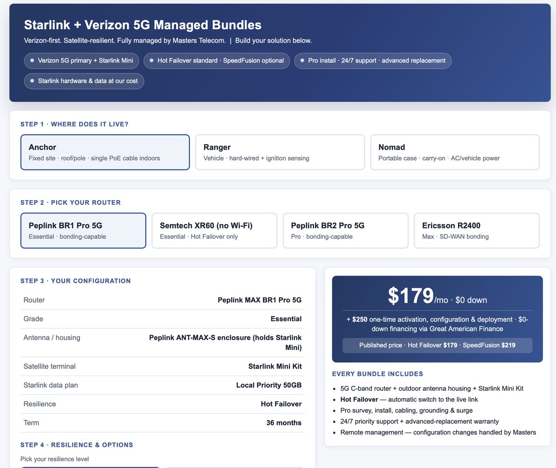The image size is (556, 468).
Task: Select Peplink BR1 Pro 5G router
Action: coord(83,231)
